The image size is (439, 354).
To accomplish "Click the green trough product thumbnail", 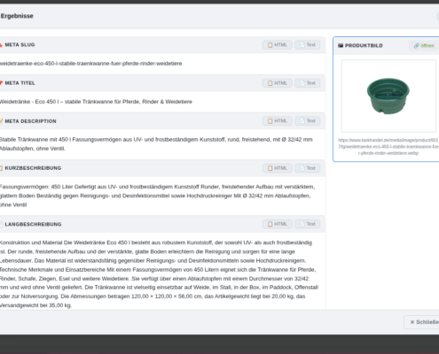I will pyautogui.click(x=388, y=96).
